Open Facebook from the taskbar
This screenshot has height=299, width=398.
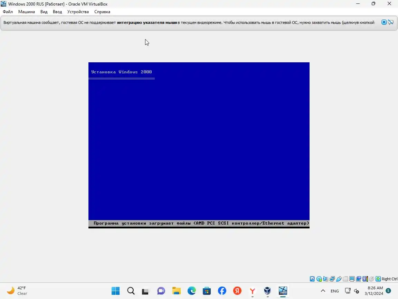tap(222, 291)
